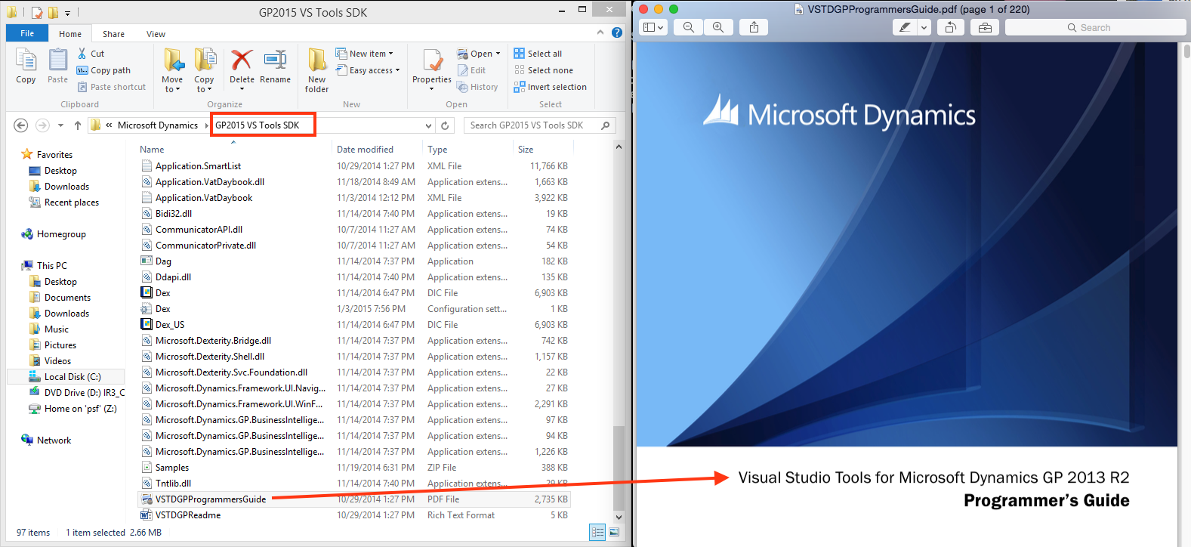Expand the New item dropdown

coord(372,54)
